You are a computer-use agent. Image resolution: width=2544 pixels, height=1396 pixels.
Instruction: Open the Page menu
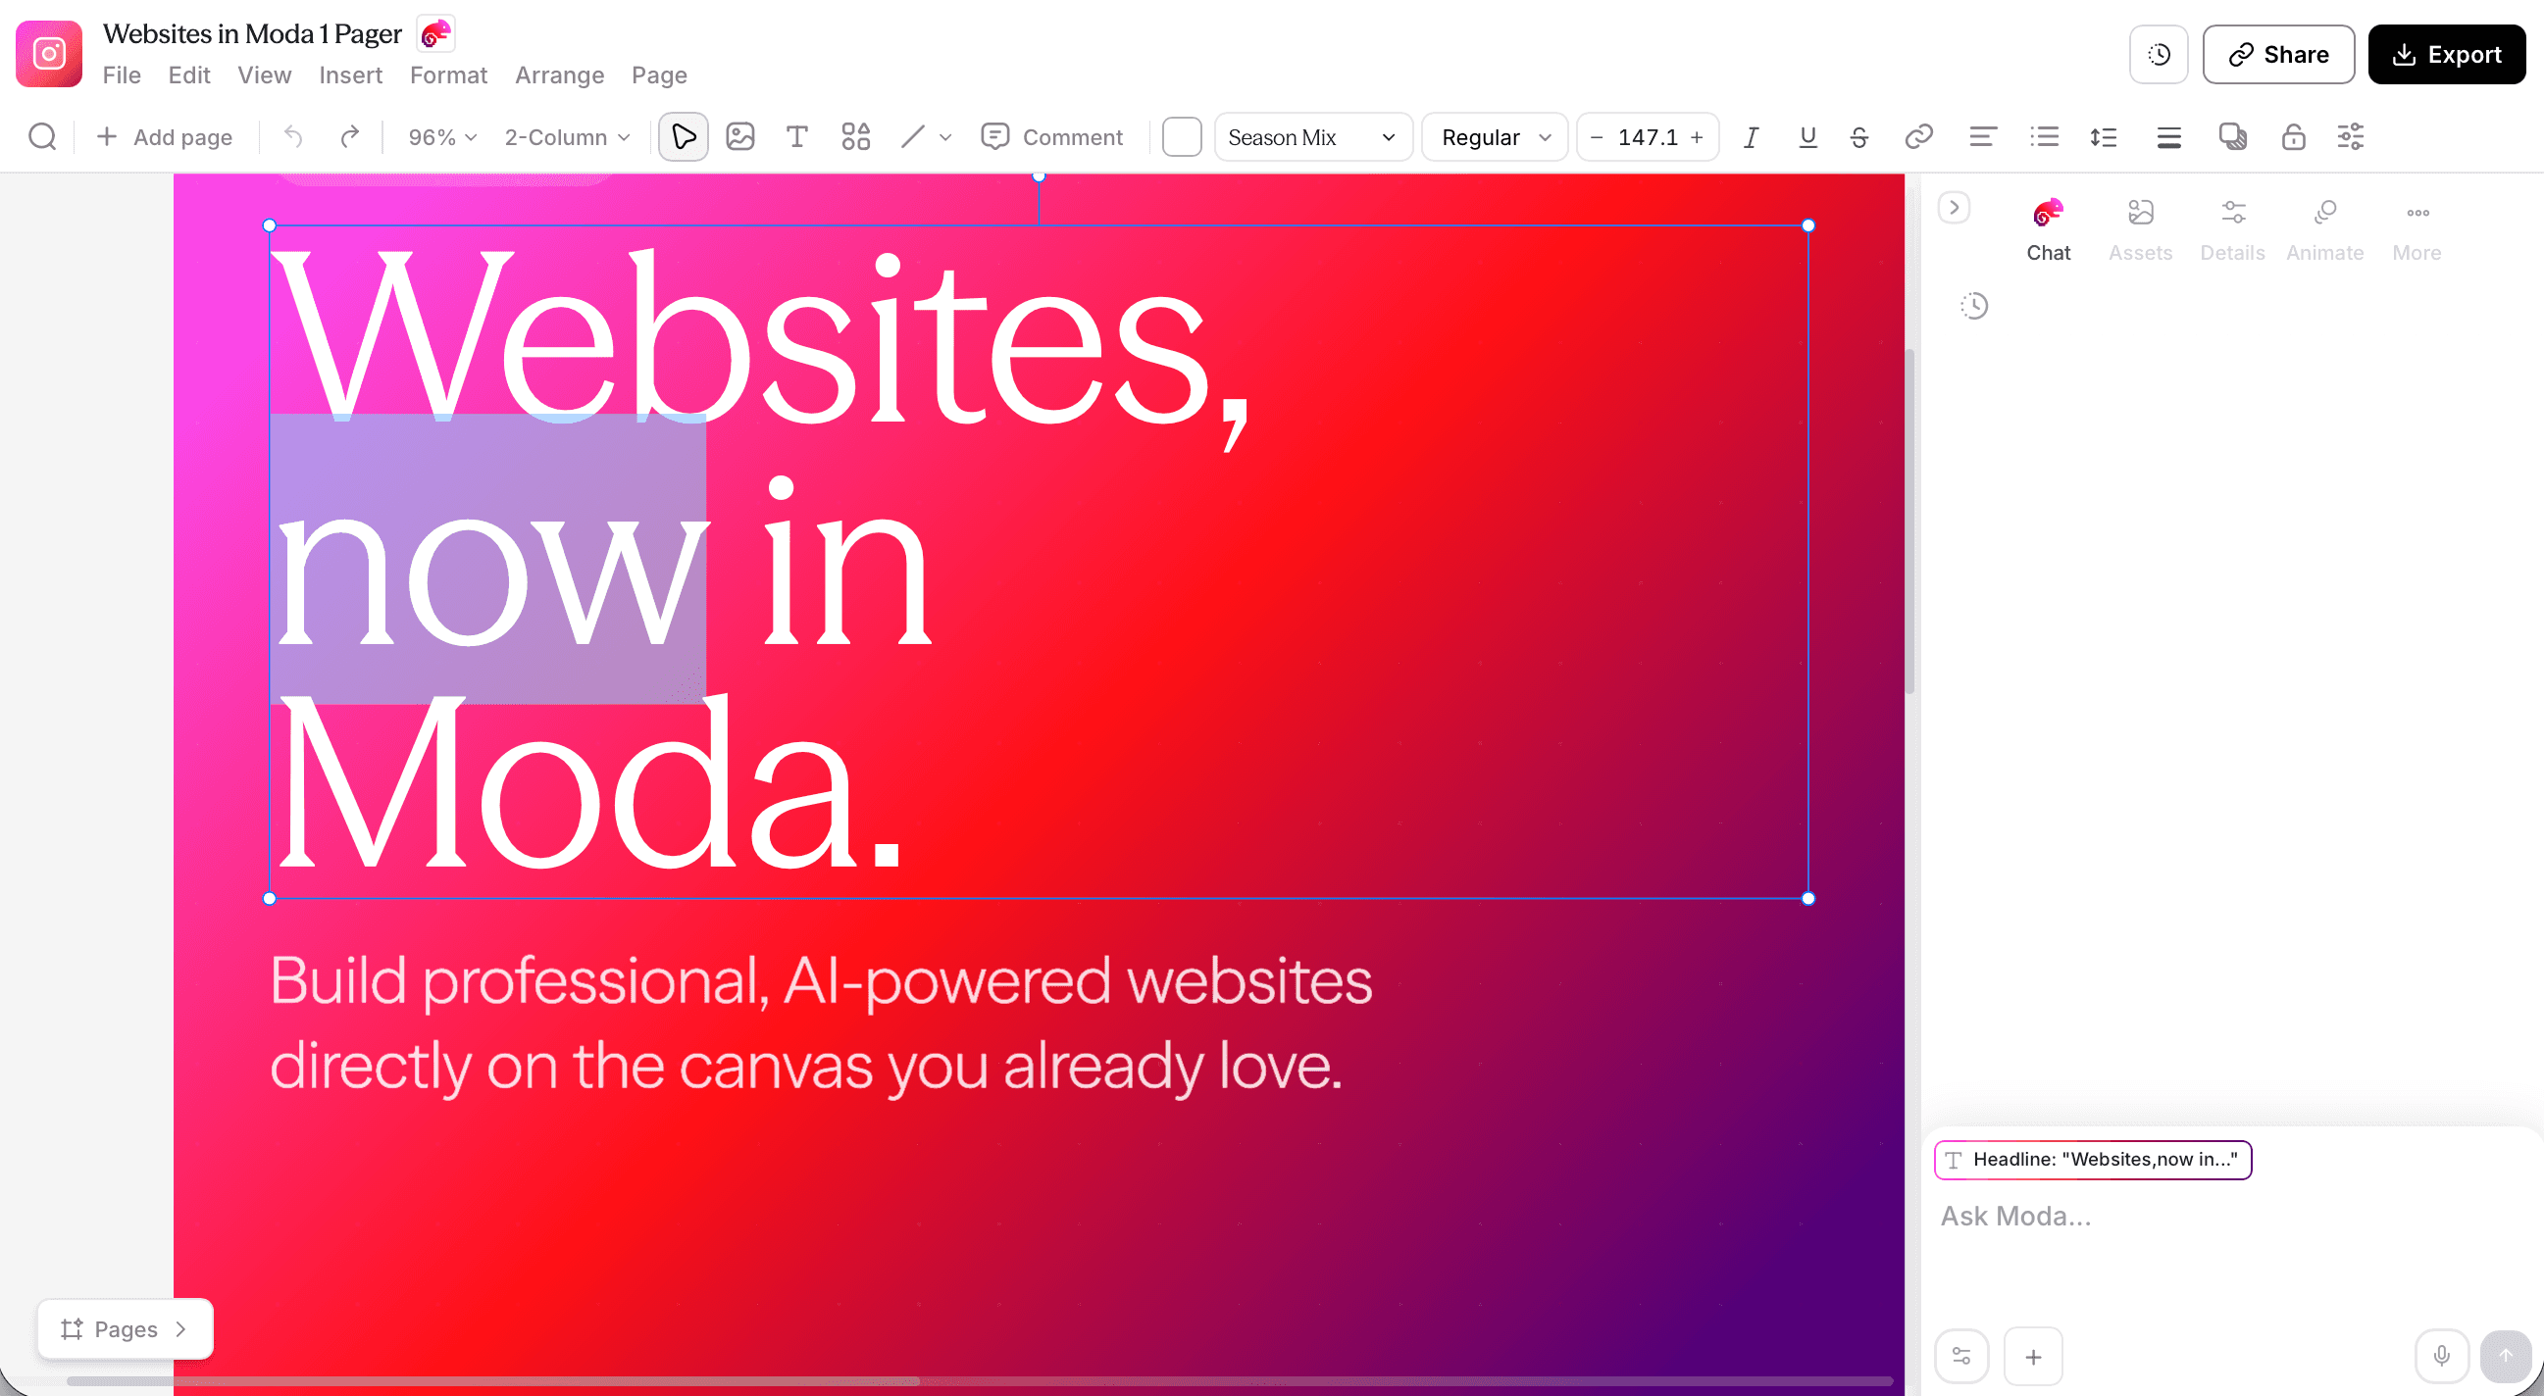tap(659, 75)
